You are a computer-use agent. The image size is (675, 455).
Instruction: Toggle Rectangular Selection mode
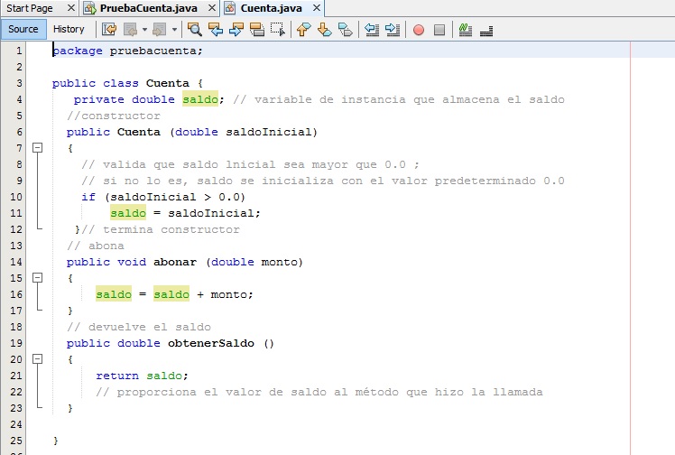point(278,29)
